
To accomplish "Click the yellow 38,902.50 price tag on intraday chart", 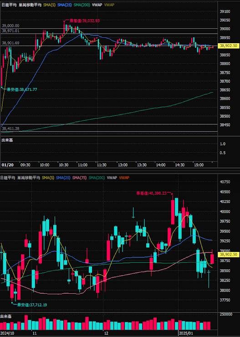I will [229, 46].
